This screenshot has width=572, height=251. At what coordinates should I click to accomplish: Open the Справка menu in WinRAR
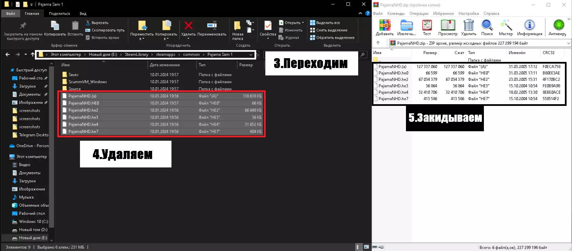pos(491,14)
